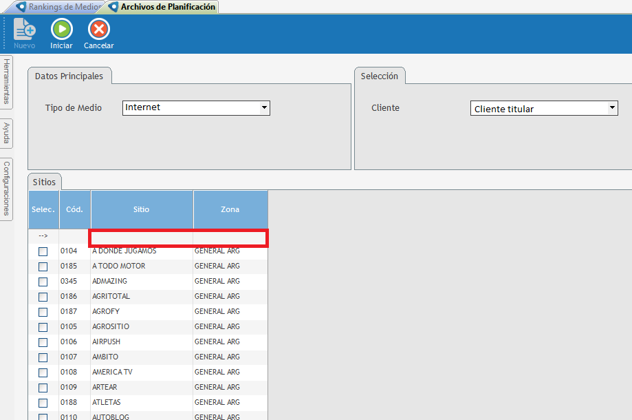Check the box for A DONDE JUGAMOS
632x420 pixels.
pyautogui.click(x=43, y=251)
